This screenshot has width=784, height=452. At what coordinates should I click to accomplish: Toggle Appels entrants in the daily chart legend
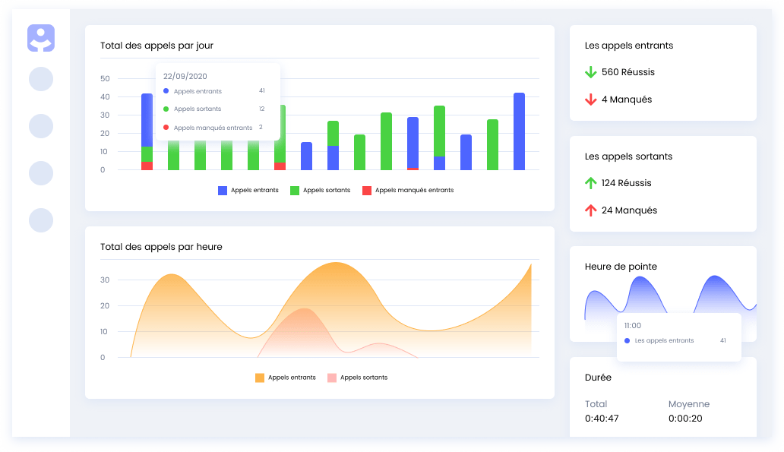(248, 190)
